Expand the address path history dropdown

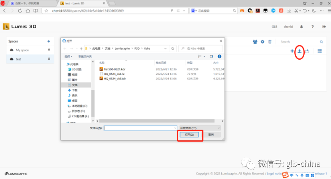coord(165,49)
